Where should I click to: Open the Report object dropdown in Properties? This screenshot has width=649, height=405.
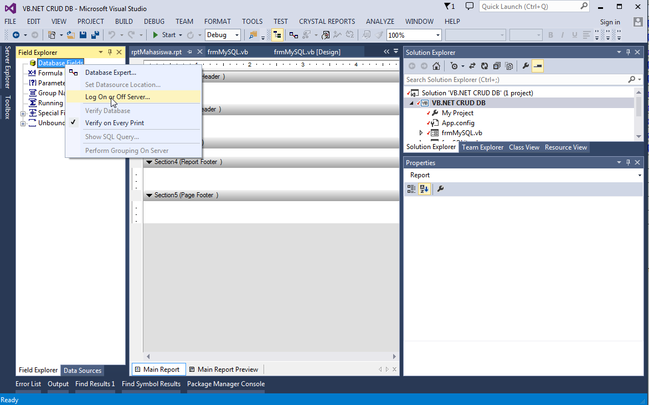click(640, 175)
